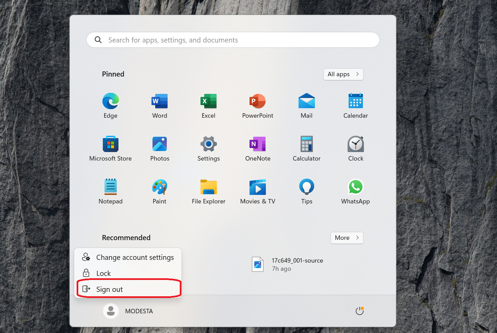497x333 pixels.
Task: Open Microsoft Edge from pinned apps
Action: point(110,105)
